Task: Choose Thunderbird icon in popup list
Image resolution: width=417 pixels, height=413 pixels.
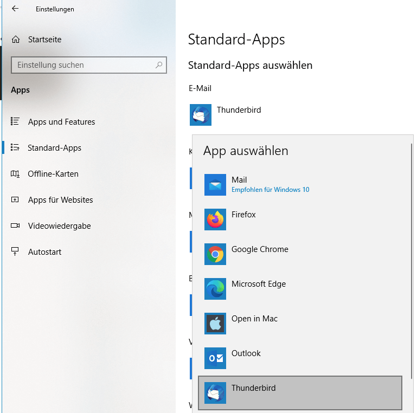Action: (215, 393)
